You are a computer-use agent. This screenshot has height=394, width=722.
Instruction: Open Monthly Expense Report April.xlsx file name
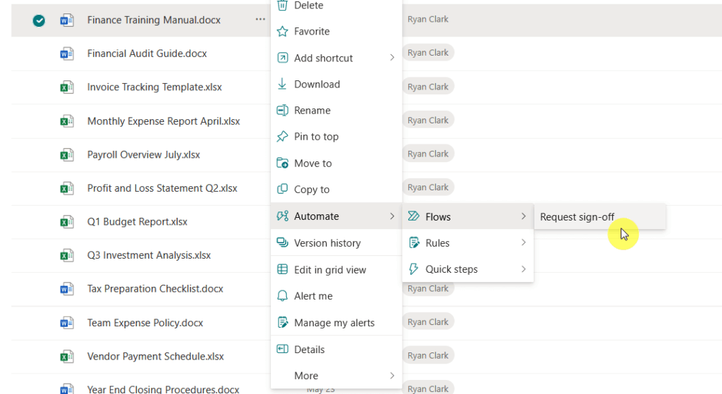pyautogui.click(x=164, y=121)
